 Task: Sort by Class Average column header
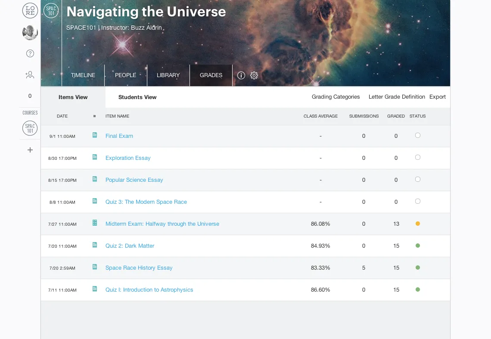click(320, 116)
